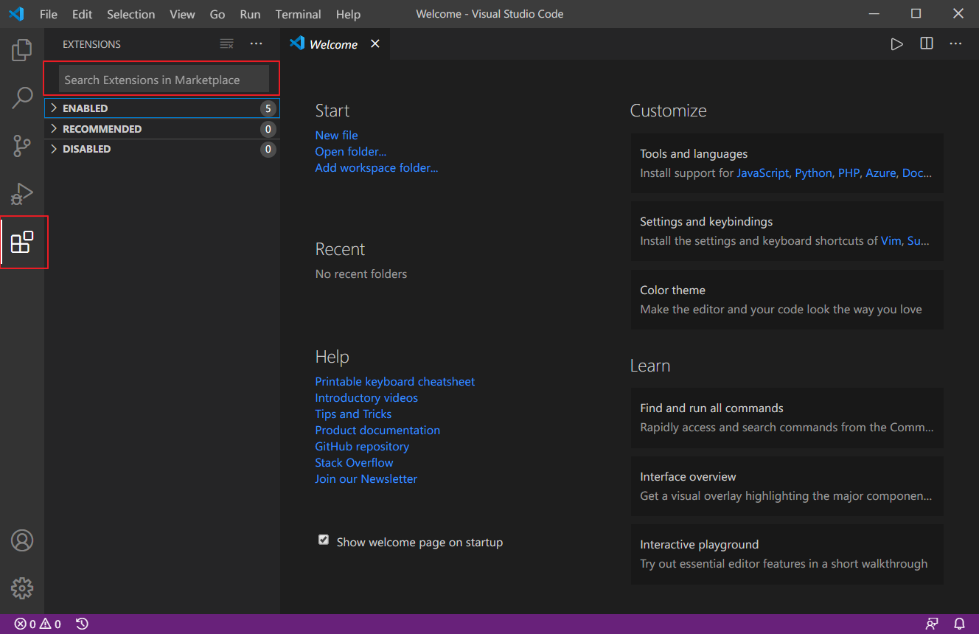
Task: Select the Welcome tab
Action: (335, 44)
